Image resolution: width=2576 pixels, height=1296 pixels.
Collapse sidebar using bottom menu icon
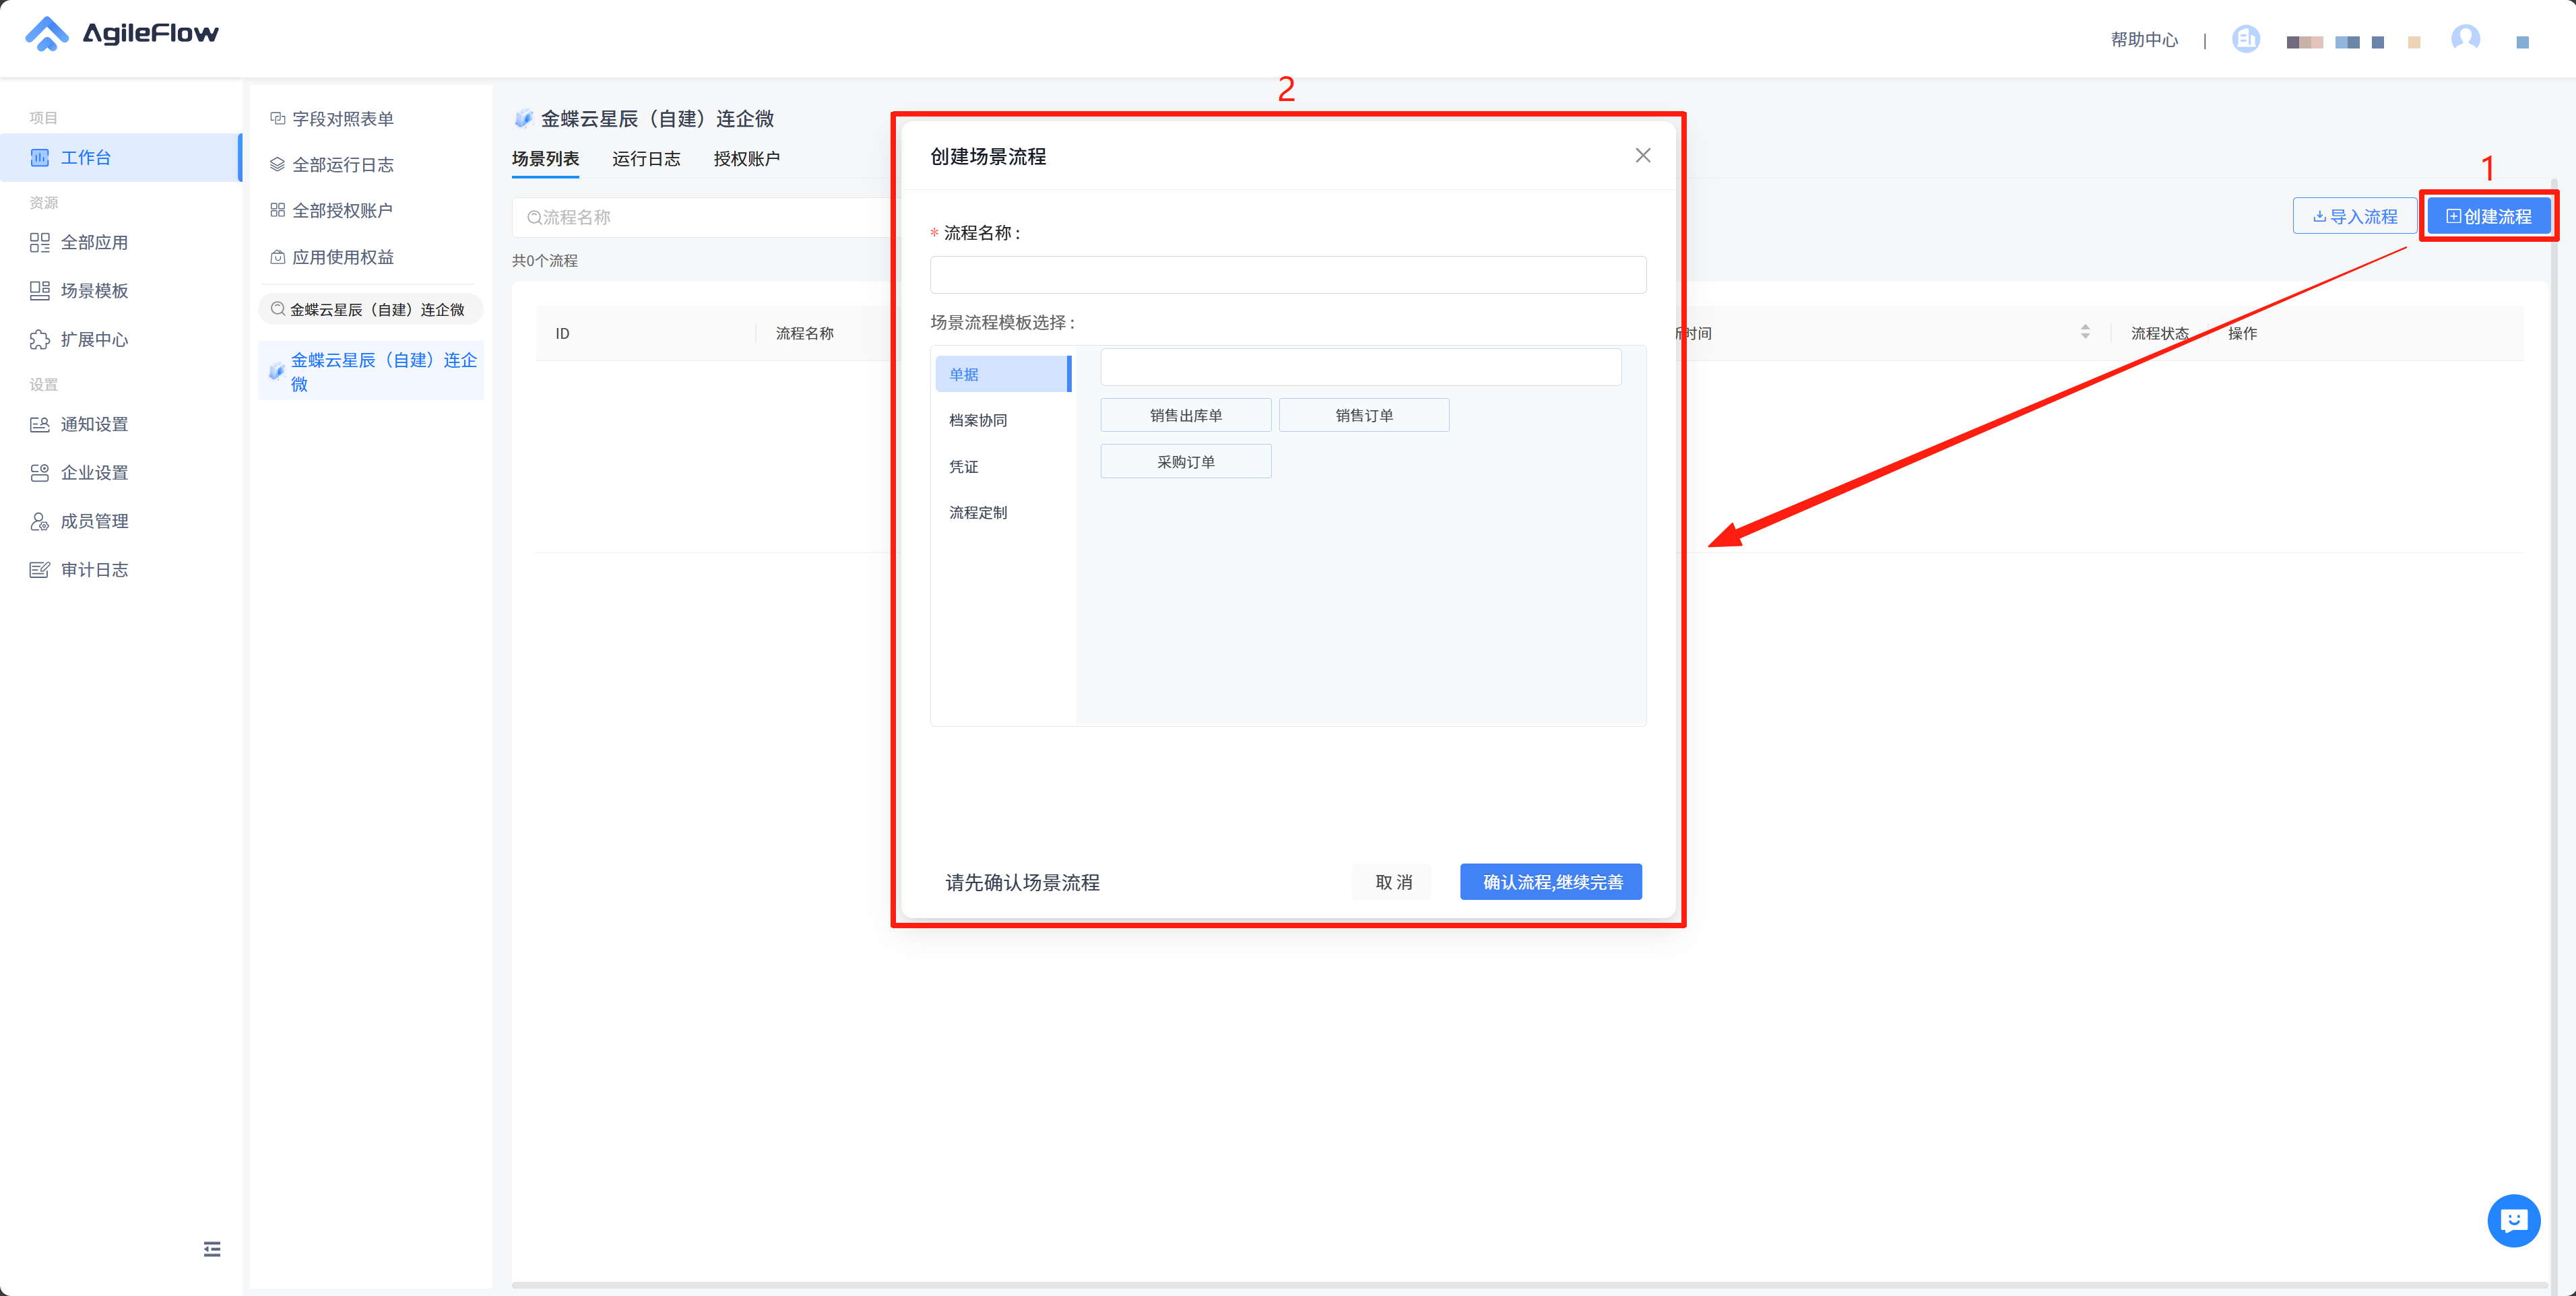click(212, 1249)
